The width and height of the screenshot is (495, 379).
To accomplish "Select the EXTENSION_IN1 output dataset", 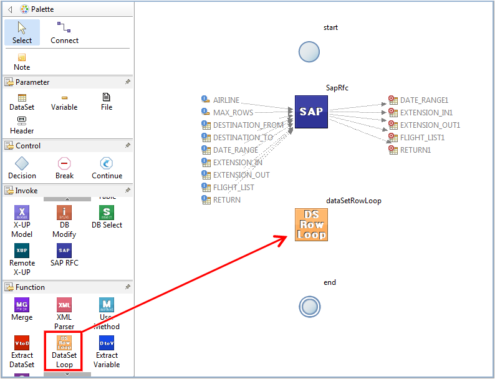I will (x=421, y=113).
